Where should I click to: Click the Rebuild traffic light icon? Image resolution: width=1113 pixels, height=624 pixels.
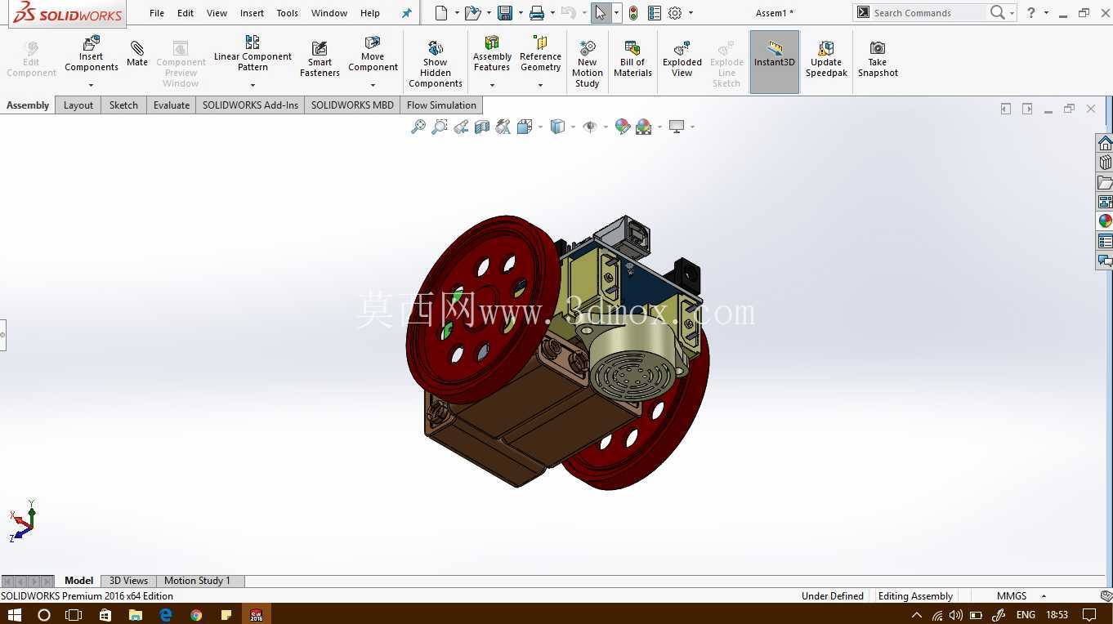[x=633, y=13]
